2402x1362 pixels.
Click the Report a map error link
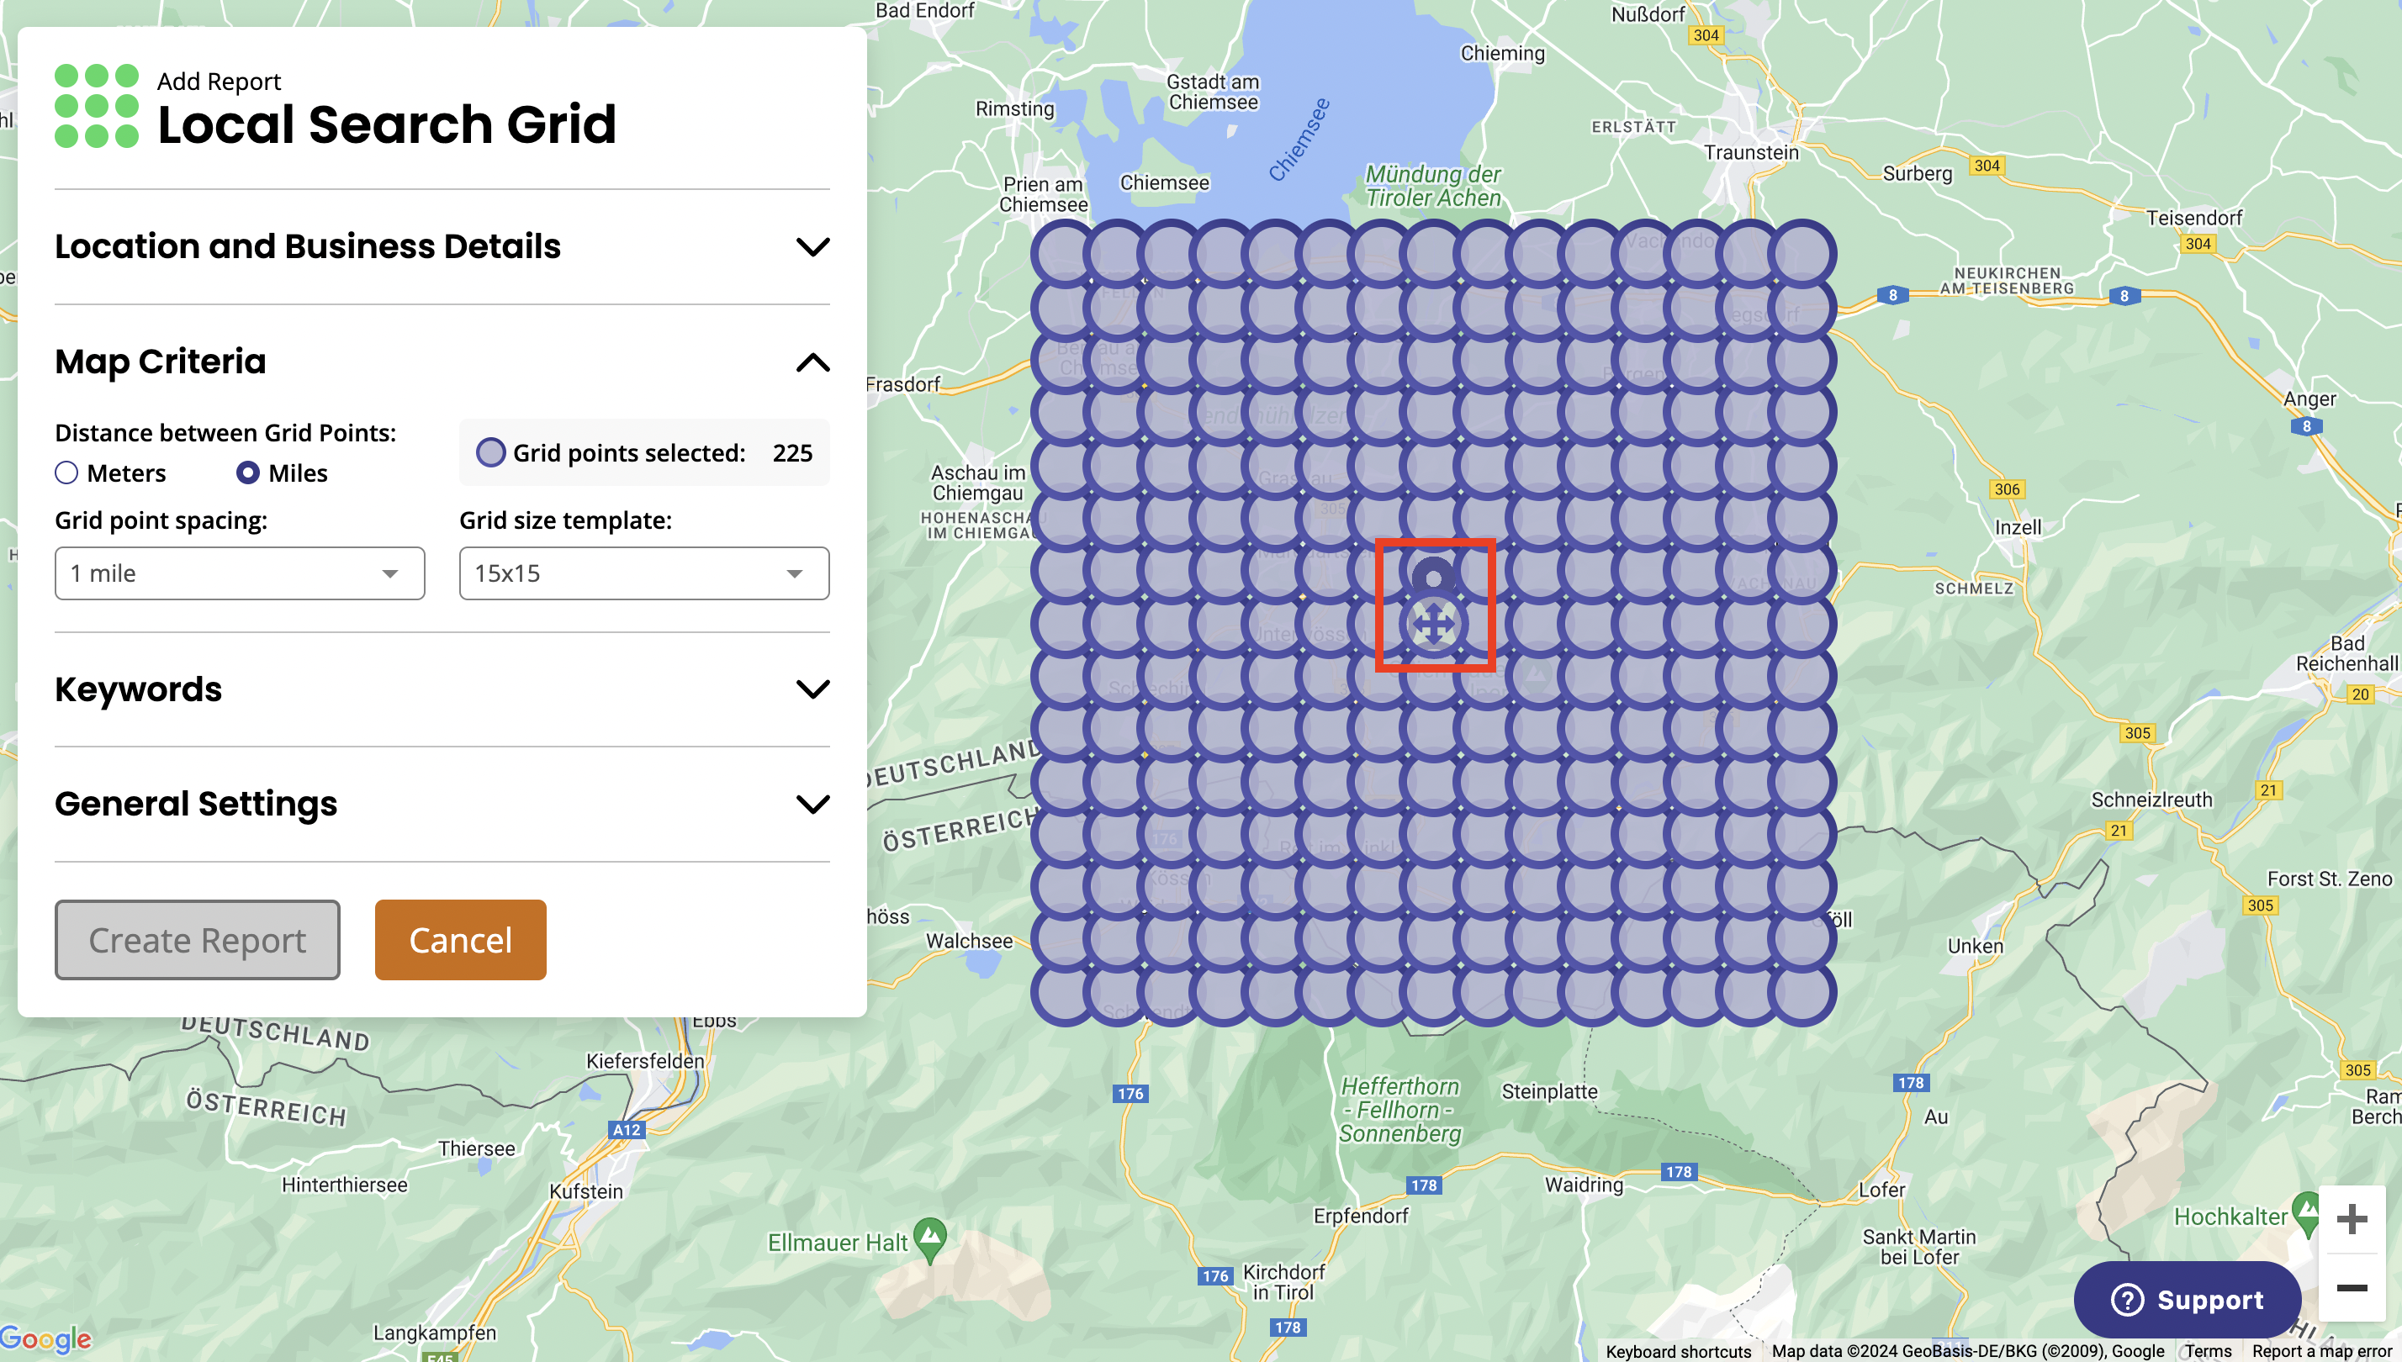[2325, 1351]
